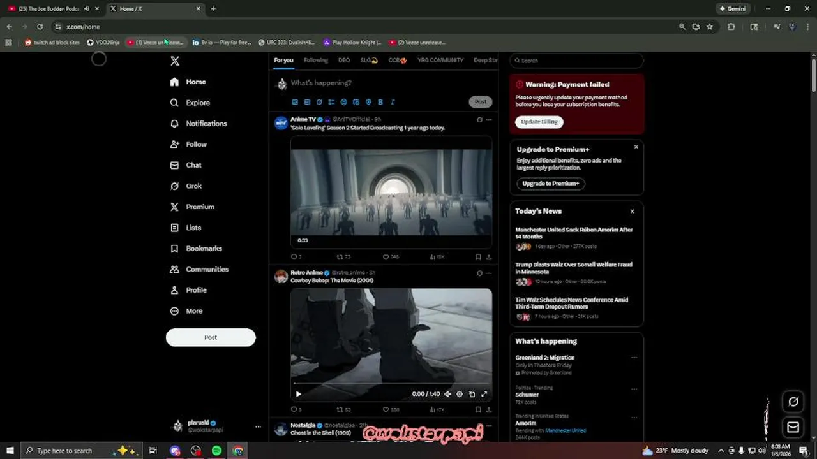Viewport: 817px width, 459px height.
Task: Click the bold formatting icon in the composer
Action: (x=380, y=102)
